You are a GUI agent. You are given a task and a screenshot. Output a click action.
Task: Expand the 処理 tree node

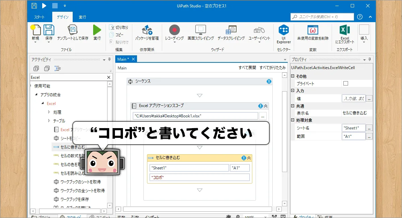49,112
